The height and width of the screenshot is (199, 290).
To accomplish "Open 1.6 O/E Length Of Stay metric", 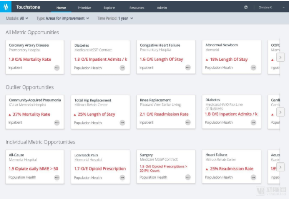I will 162,59.
